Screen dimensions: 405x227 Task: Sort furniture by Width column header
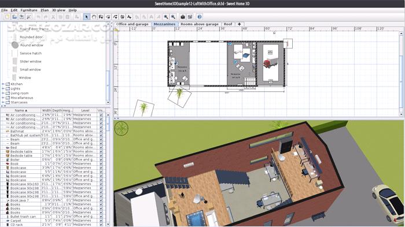[46, 110]
